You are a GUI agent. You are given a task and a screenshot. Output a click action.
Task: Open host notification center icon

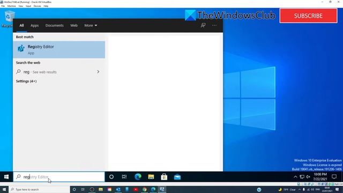click(x=337, y=189)
